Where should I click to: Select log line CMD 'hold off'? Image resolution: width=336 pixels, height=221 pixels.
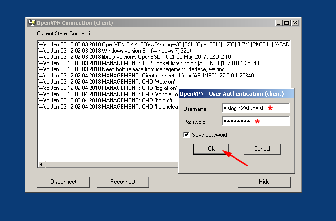tap(106, 100)
